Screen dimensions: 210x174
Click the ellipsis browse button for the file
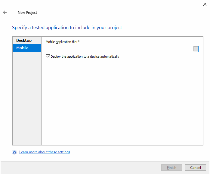click(x=196, y=49)
